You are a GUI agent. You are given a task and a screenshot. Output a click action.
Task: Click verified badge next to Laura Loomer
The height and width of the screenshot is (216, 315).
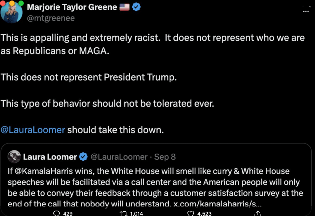[x=83, y=157]
